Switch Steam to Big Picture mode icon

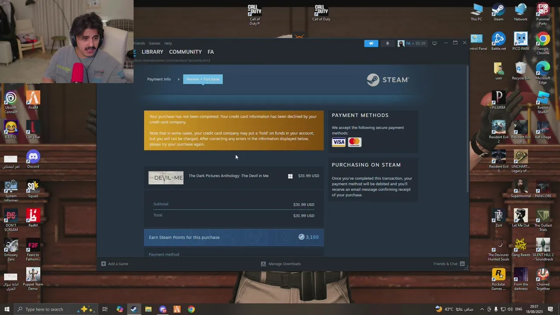[434, 43]
